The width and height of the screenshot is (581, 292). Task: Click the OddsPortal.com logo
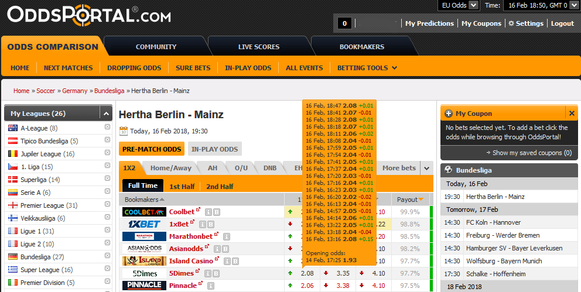pos(89,16)
